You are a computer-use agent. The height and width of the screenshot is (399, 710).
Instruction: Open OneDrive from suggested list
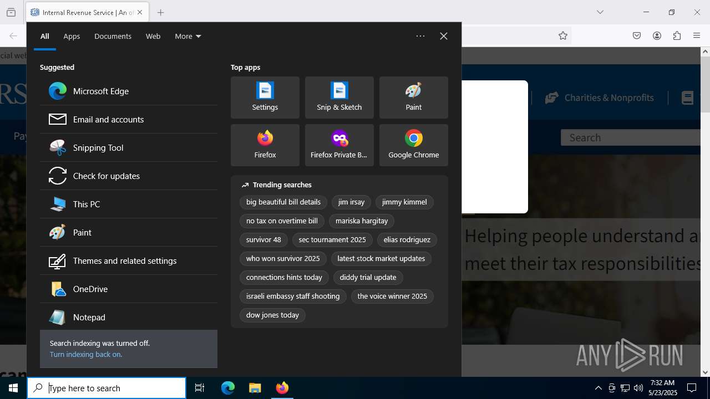tap(129, 289)
